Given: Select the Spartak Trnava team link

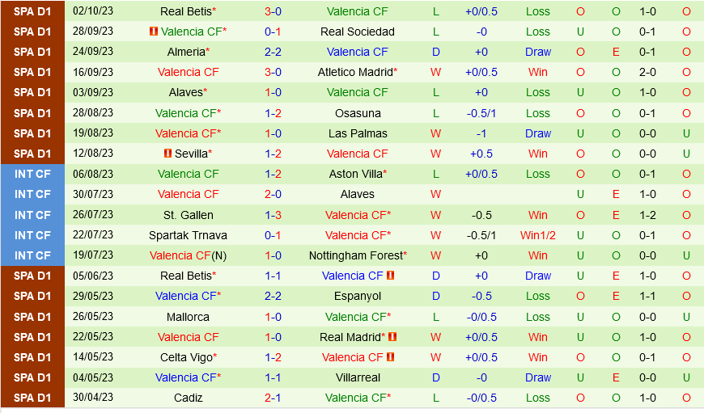Looking at the screenshot, I should (188, 235).
